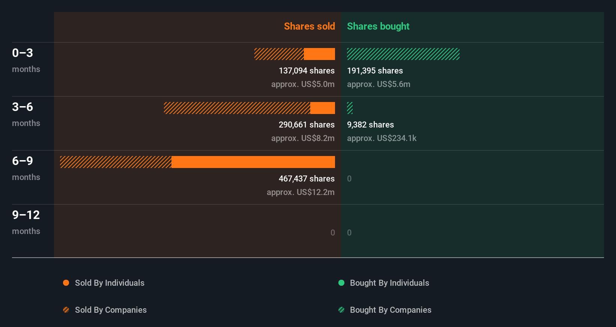The height and width of the screenshot is (327, 616).
Task: Click the green striped bought bar for 0–3 months
Action: click(x=403, y=54)
